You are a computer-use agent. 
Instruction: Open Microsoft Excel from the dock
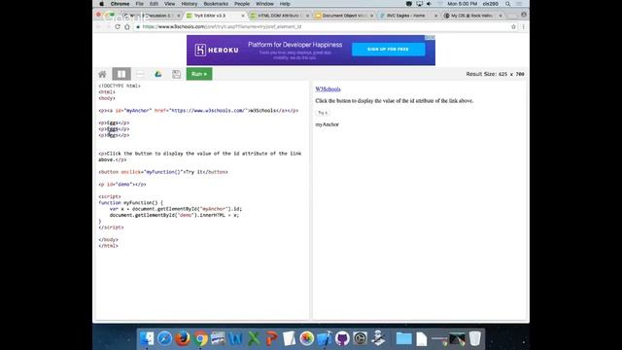pyautogui.click(x=254, y=338)
